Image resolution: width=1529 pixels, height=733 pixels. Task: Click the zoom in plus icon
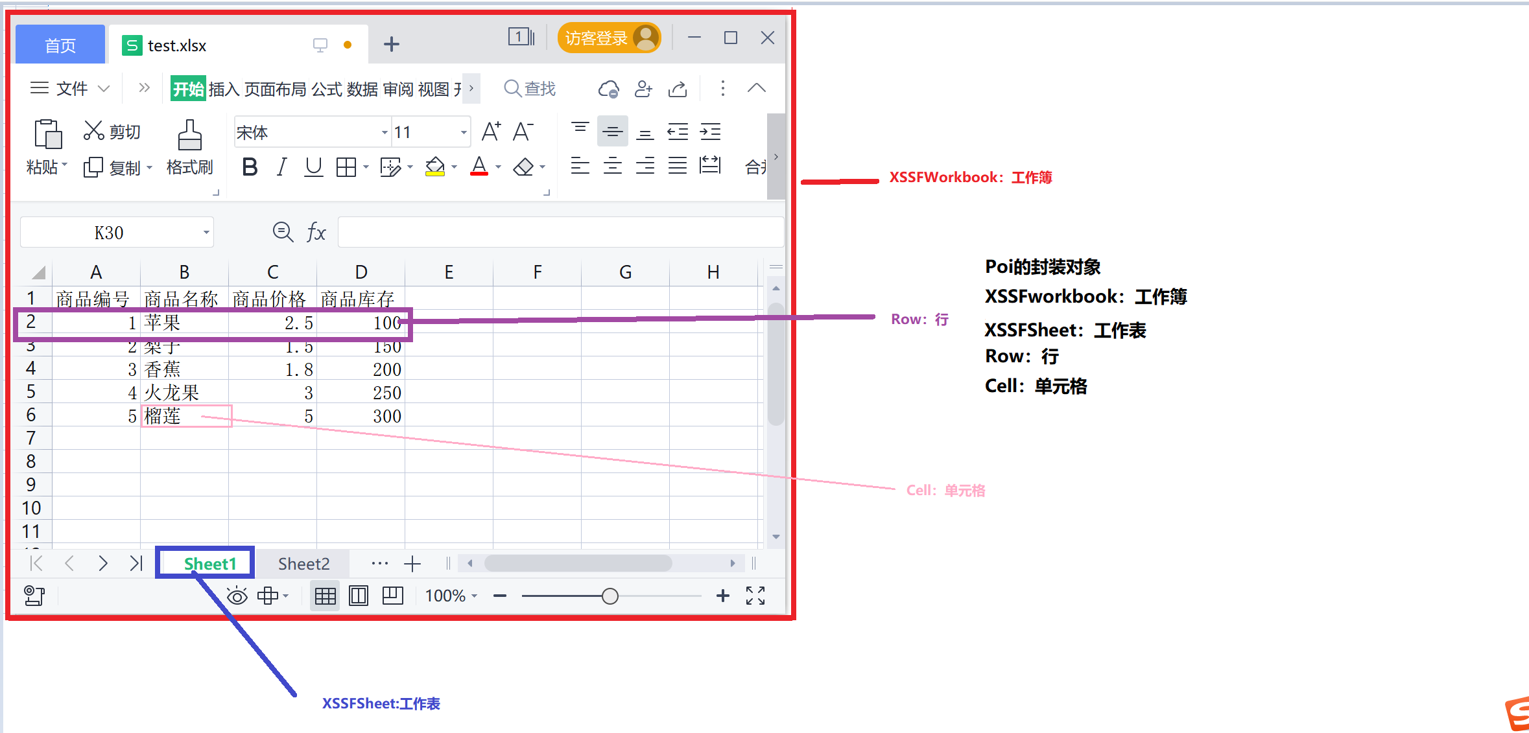point(722,595)
